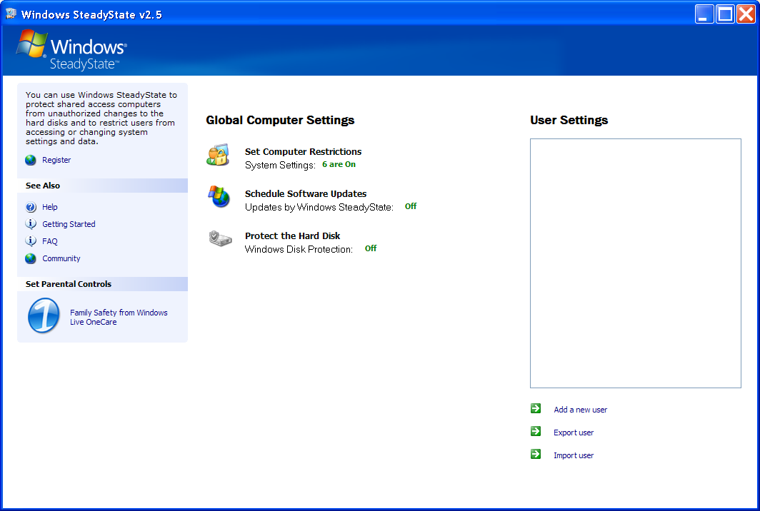
Task: Click the SteadyState title bar system icon
Action: coord(11,14)
